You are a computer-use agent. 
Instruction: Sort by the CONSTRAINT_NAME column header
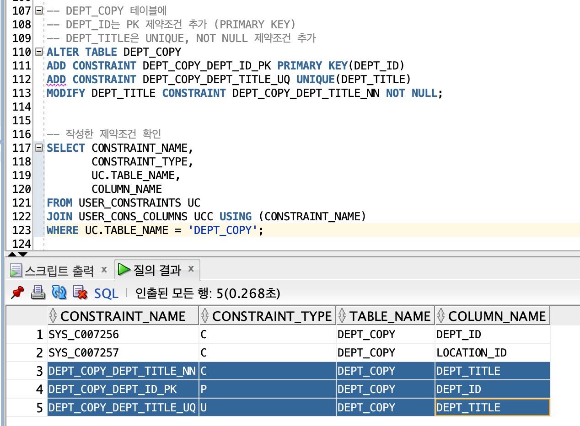pyautogui.click(x=123, y=316)
